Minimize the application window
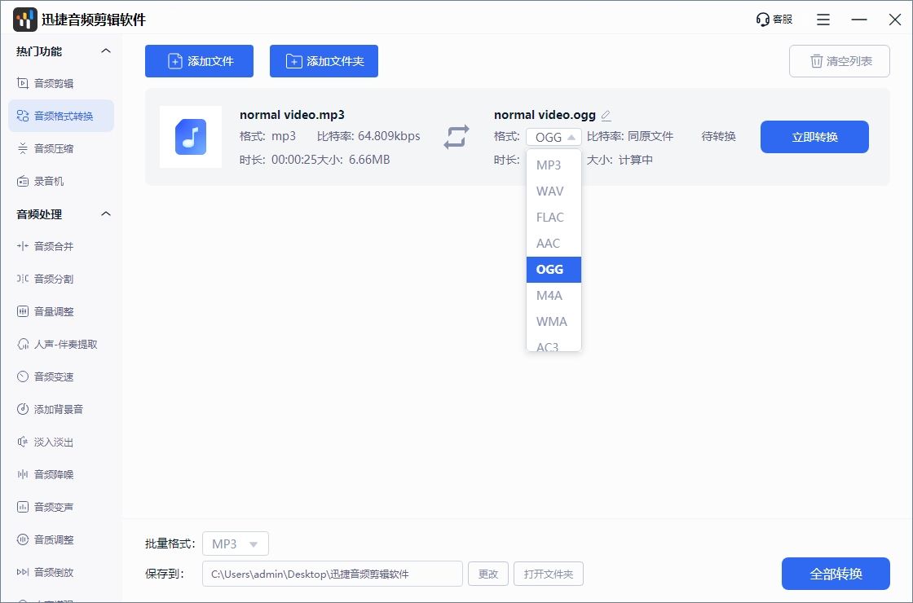This screenshot has height=603, width=913. coord(859,20)
